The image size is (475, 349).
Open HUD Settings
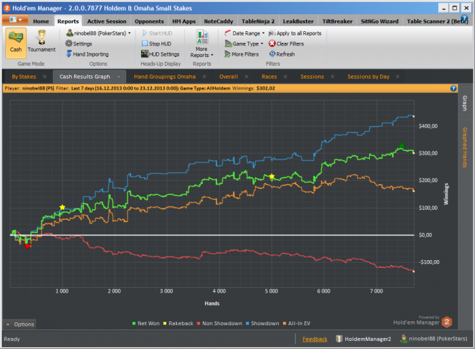tap(160, 54)
